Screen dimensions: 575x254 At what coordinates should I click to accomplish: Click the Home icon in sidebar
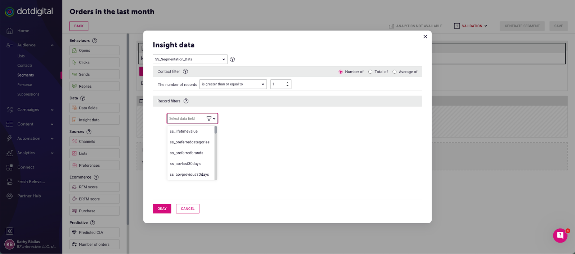point(10,31)
